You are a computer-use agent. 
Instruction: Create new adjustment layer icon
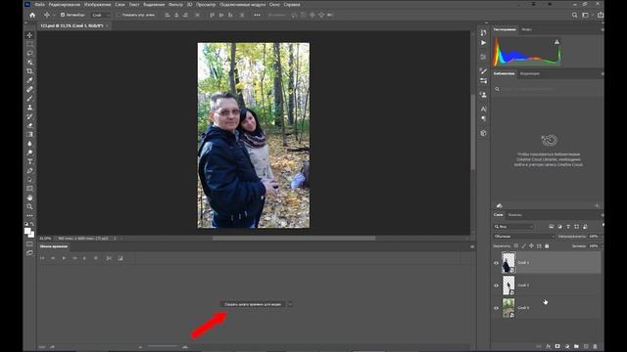pyautogui.click(x=567, y=346)
